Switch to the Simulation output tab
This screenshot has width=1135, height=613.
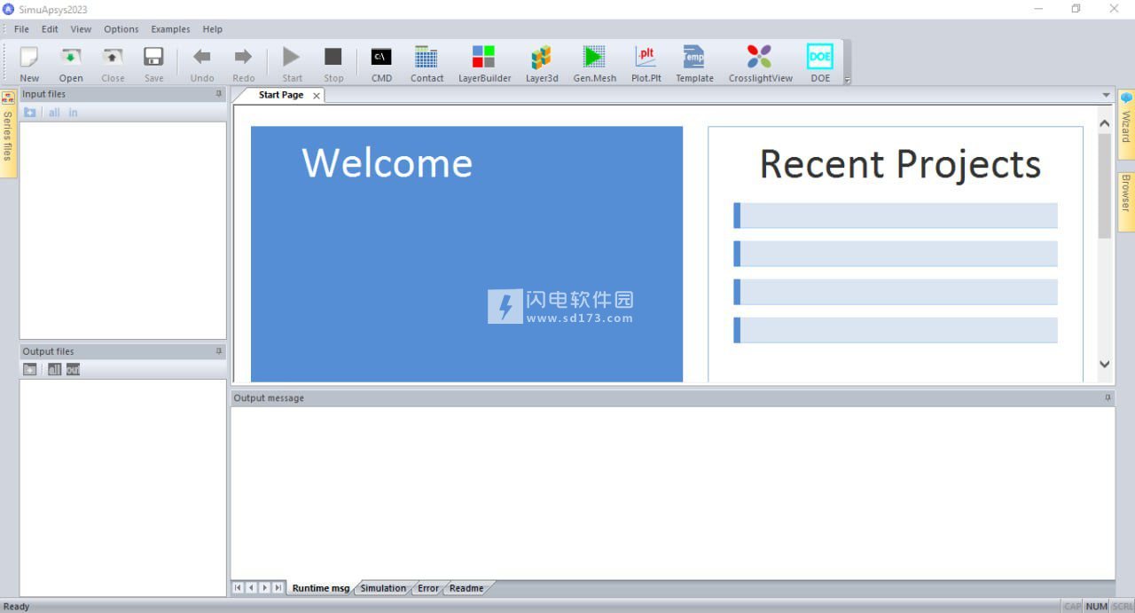click(383, 588)
